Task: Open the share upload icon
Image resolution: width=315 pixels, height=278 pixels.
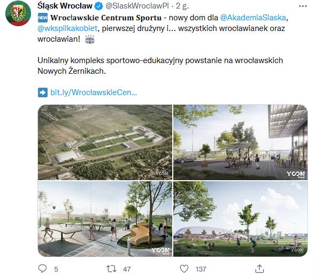Action: click(x=259, y=269)
